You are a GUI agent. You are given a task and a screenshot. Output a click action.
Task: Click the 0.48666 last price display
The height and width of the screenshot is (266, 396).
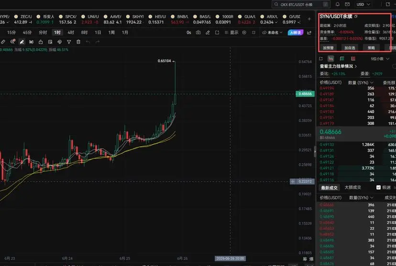pos(330,132)
